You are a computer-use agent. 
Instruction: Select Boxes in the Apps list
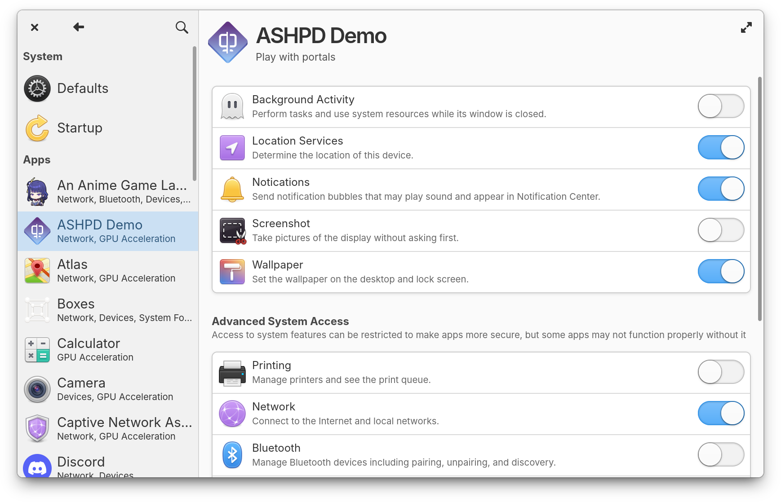(x=108, y=310)
